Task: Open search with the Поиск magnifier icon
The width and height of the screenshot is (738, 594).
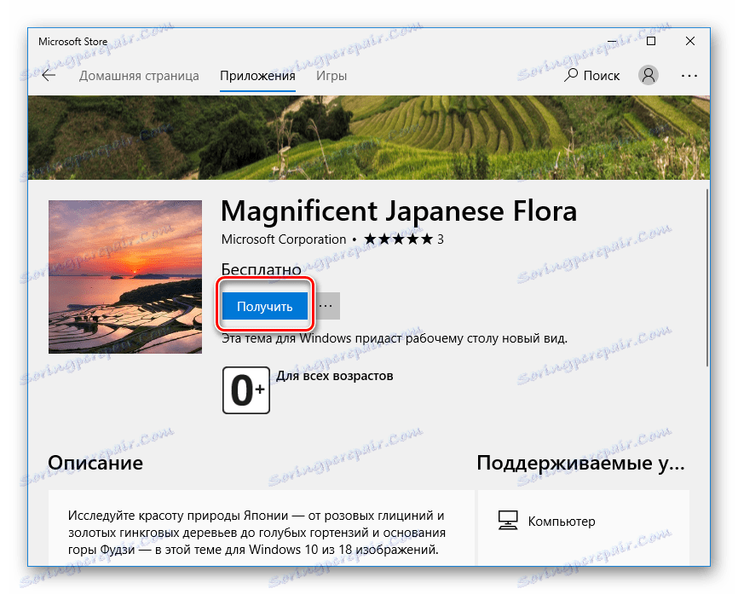Action: (x=569, y=75)
